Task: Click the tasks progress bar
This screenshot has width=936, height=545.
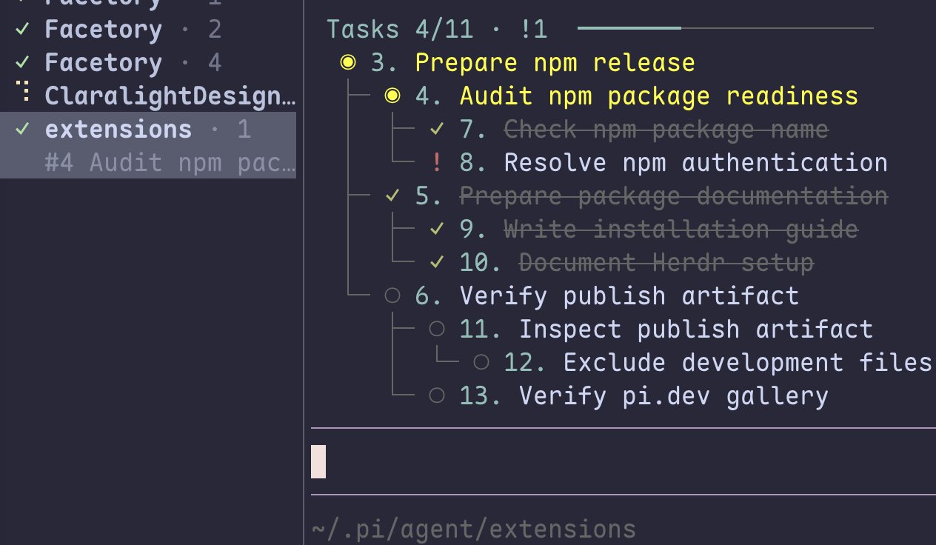Action: 726,29
